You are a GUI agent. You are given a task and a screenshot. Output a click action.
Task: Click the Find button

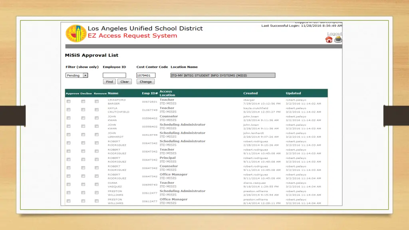pyautogui.click(x=109, y=81)
